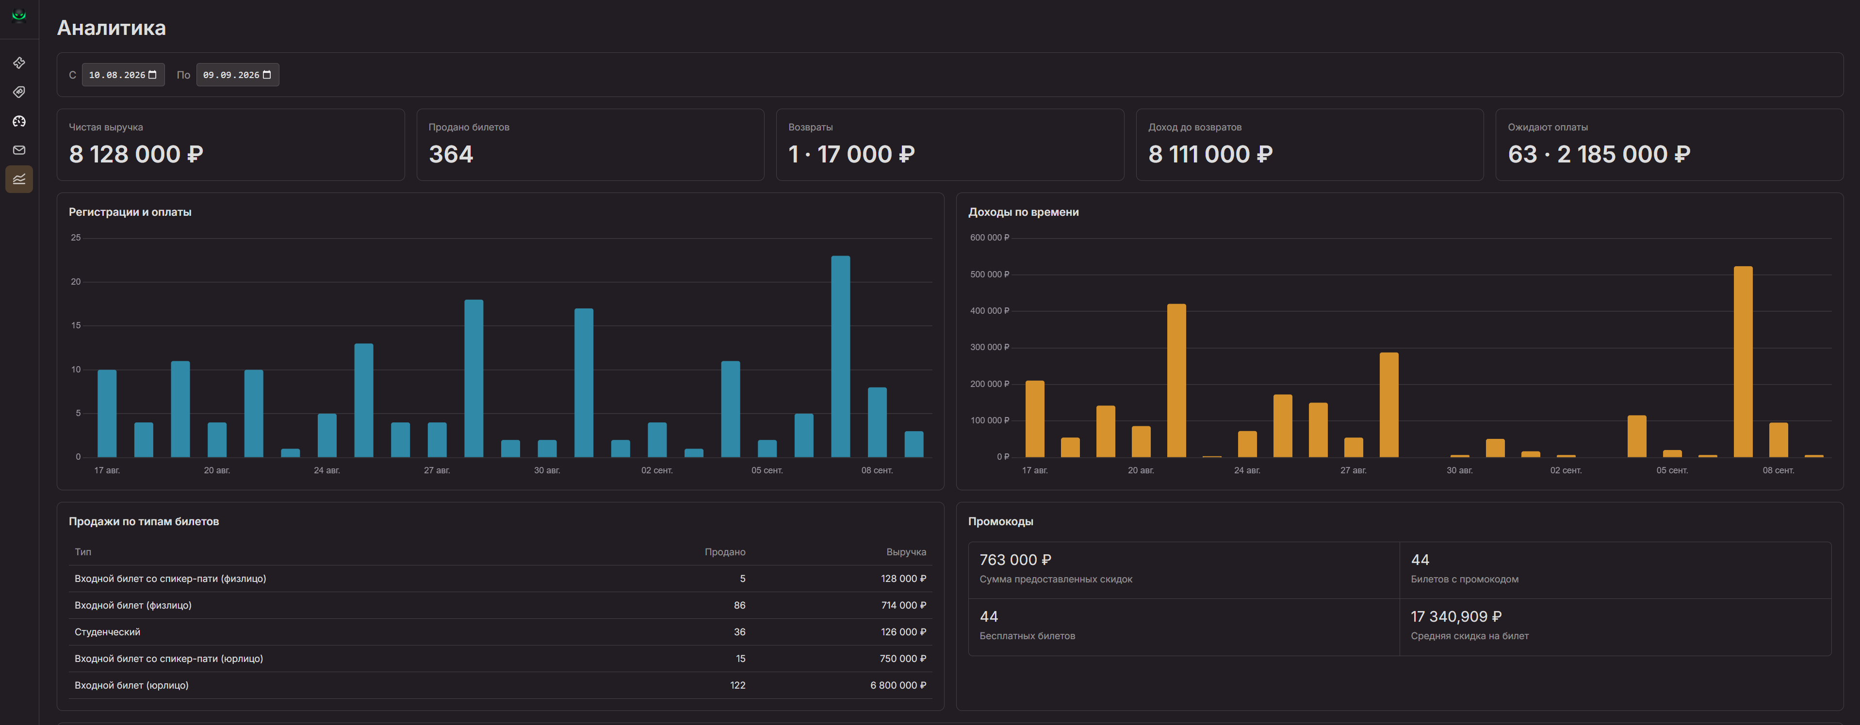Click the tallest orange income bar
1860x725 pixels.
1743,362
